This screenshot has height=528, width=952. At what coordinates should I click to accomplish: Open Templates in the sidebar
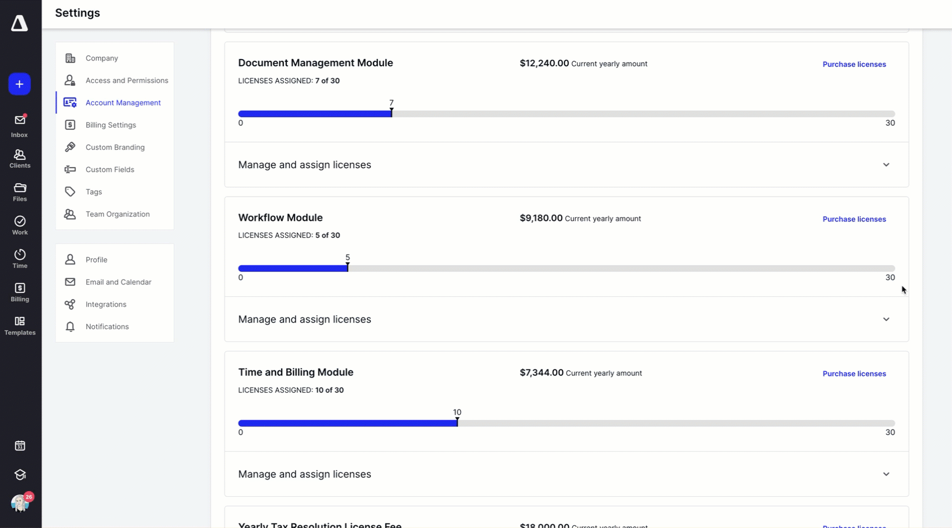(x=19, y=326)
